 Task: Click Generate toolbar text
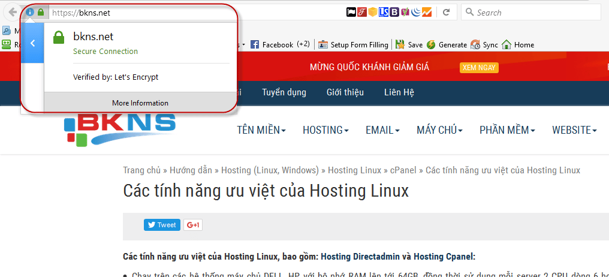tap(453, 45)
